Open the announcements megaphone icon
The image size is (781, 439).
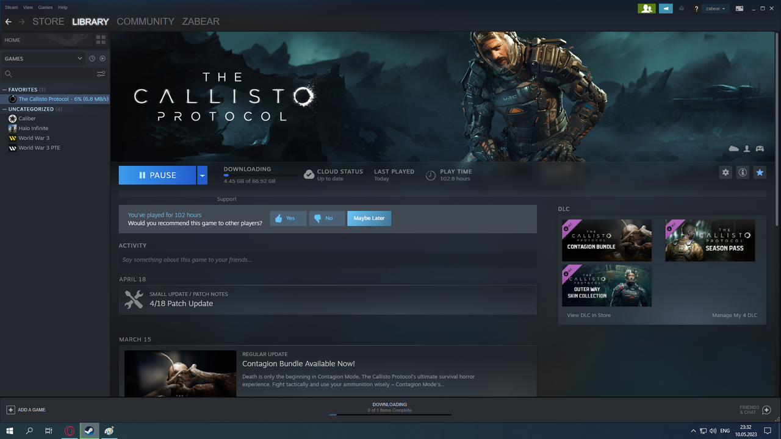pyautogui.click(x=666, y=9)
